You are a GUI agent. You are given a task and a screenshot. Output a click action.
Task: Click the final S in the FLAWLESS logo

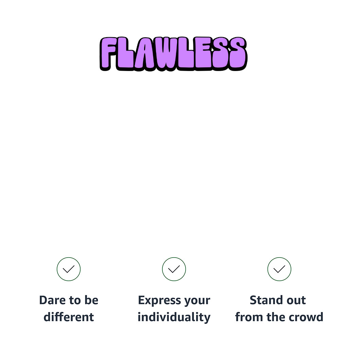coord(237,53)
